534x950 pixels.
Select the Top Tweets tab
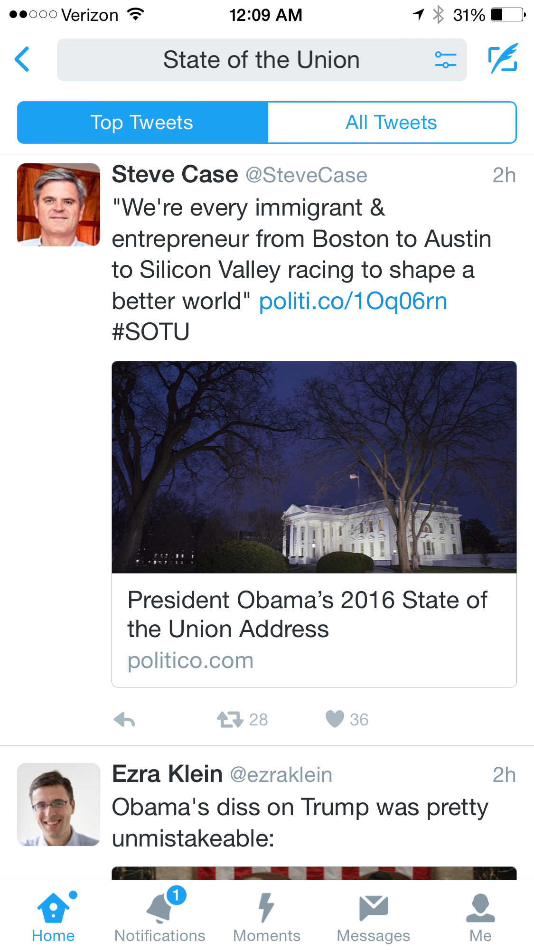coord(142,122)
